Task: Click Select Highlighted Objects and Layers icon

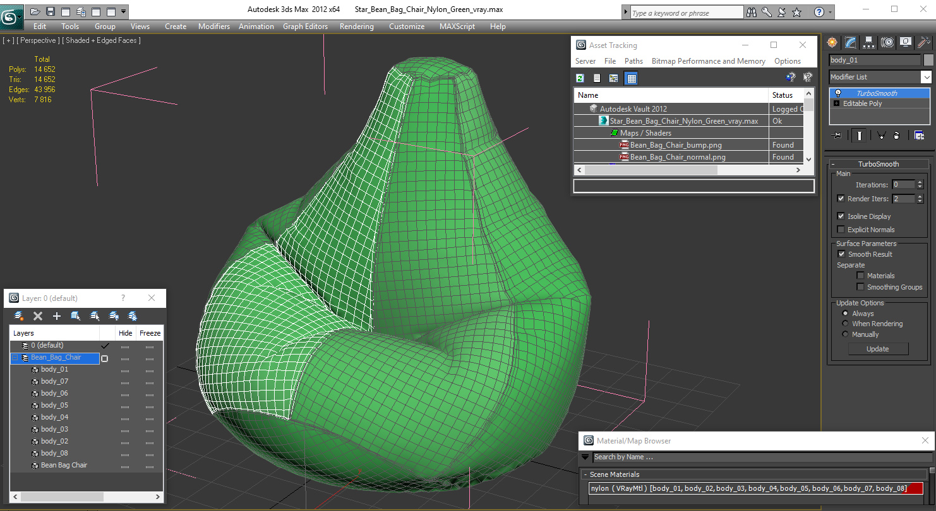Action: (76, 316)
